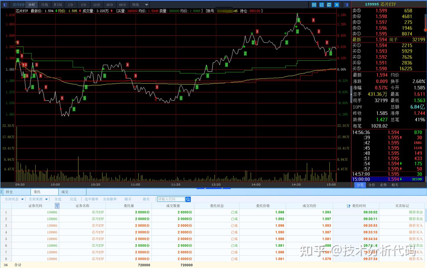Click the up arrow on chart bottom divider
Viewport: 427px width, 268px height.
click(x=205, y=188)
